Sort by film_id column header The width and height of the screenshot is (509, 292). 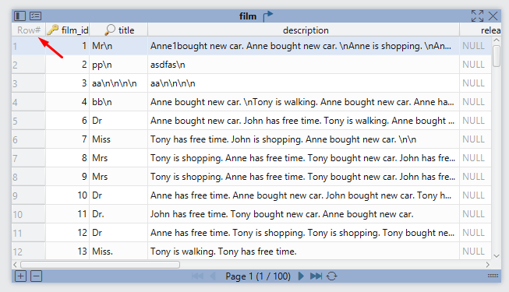pyautogui.click(x=68, y=30)
